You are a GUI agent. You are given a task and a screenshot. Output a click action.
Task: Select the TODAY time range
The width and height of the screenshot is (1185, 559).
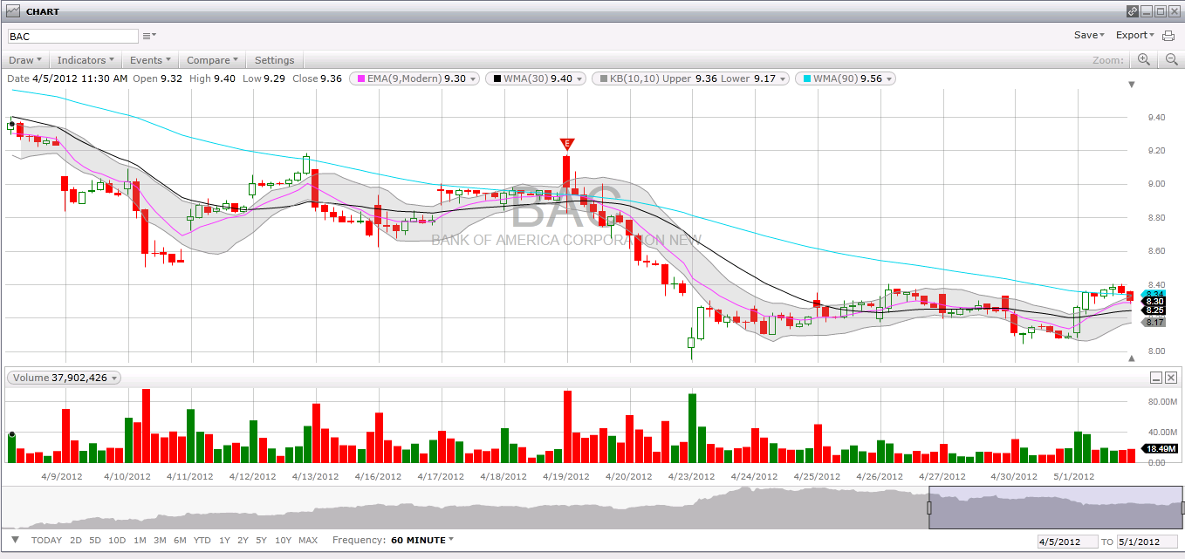click(x=46, y=541)
